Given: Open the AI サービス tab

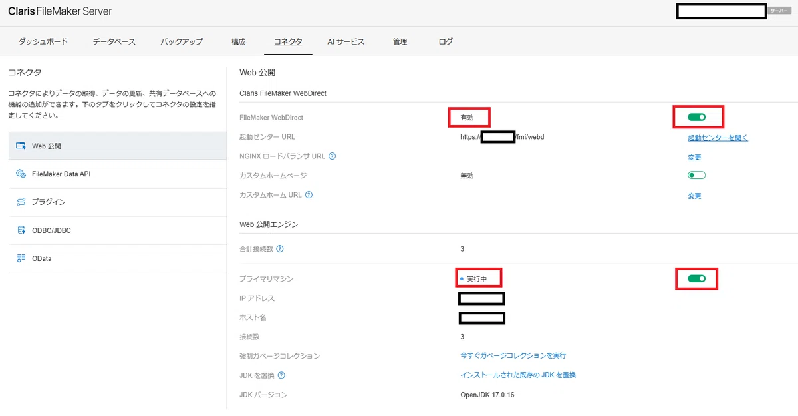Looking at the screenshot, I should coord(346,41).
